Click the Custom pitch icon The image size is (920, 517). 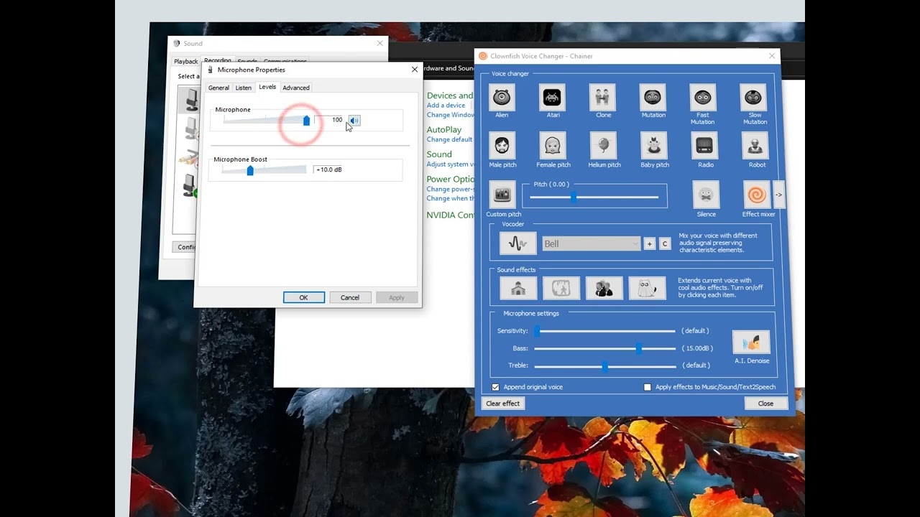[x=502, y=195]
